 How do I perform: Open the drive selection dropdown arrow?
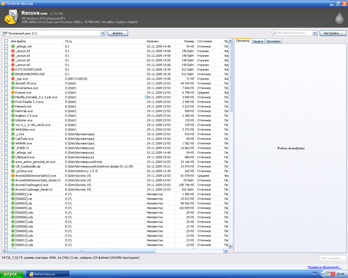[103, 33]
